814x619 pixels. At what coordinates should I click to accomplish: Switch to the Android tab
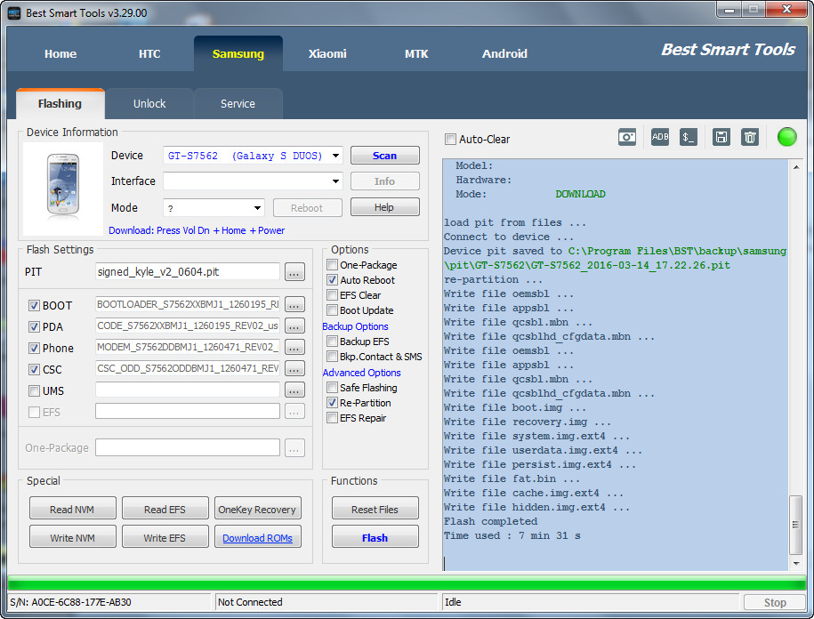pos(504,54)
